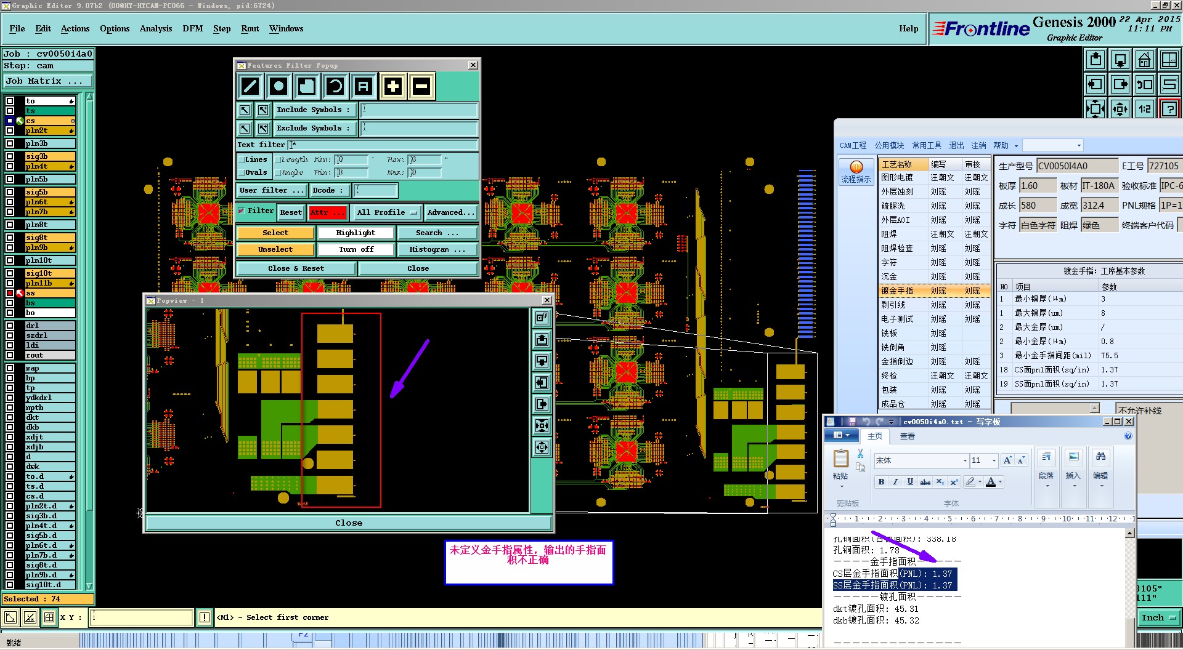Select the line feature filter icon
Viewport: 1183px width, 650px height.
[x=250, y=86]
